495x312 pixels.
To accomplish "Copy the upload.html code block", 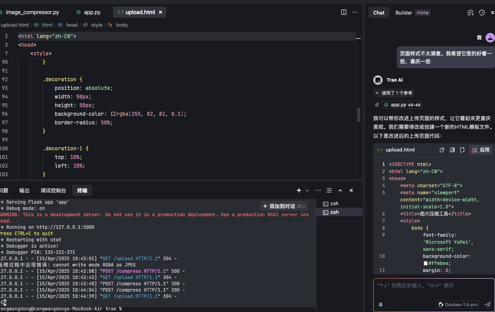I will point(442,150).
